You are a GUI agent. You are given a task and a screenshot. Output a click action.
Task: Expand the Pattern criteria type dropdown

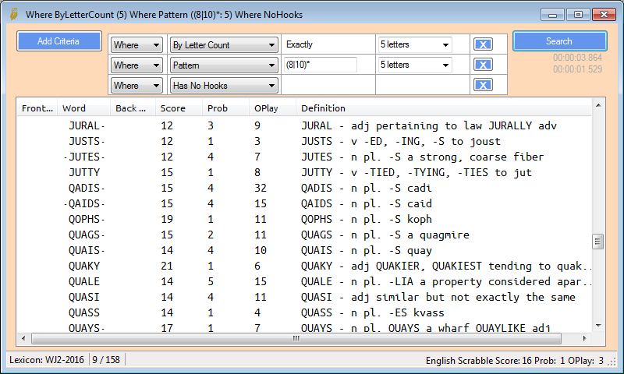pos(224,65)
